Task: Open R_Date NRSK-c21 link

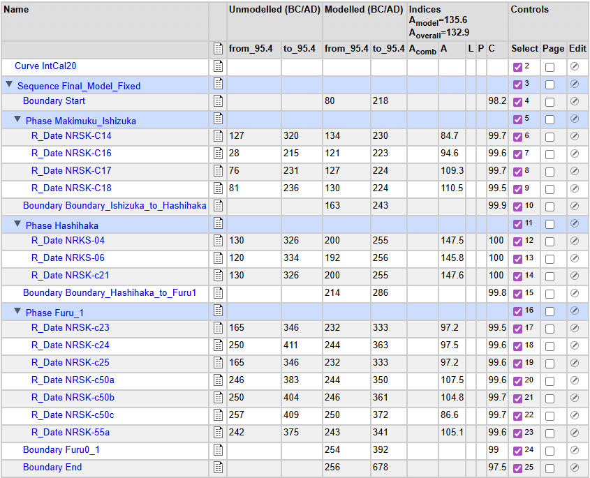Action: coord(70,276)
